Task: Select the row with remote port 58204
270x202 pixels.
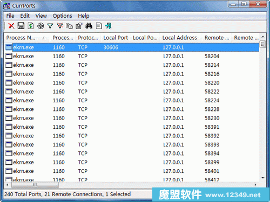Action: click(x=132, y=56)
